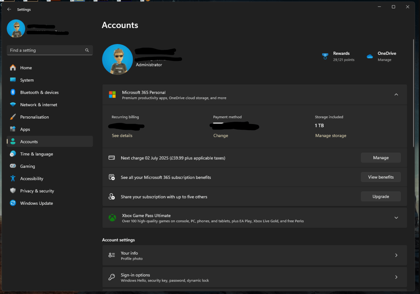Click the Sign-in options key icon
The width and height of the screenshot is (420, 294).
(x=112, y=277)
